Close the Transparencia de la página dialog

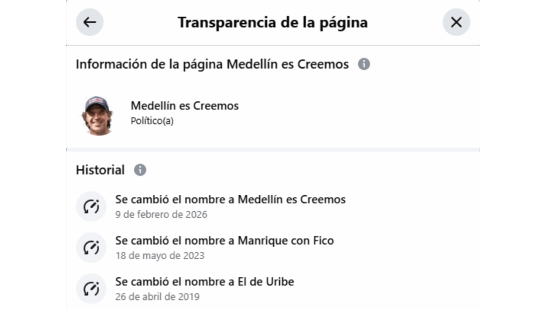coord(456,22)
